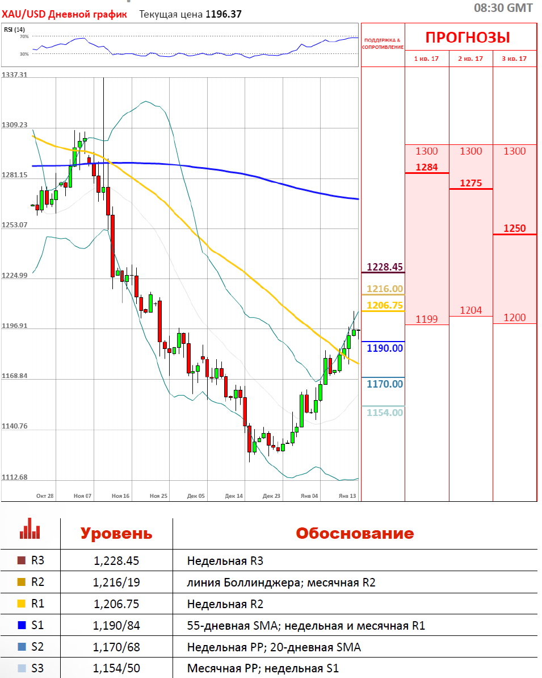542x678 pixels.
Task: Click the "Обоснование" column header
Action: [x=355, y=534]
